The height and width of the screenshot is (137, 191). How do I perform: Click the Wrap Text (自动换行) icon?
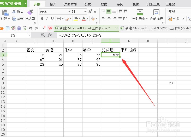[156, 12]
